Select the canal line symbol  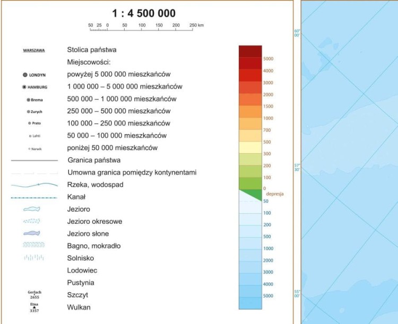34,198
